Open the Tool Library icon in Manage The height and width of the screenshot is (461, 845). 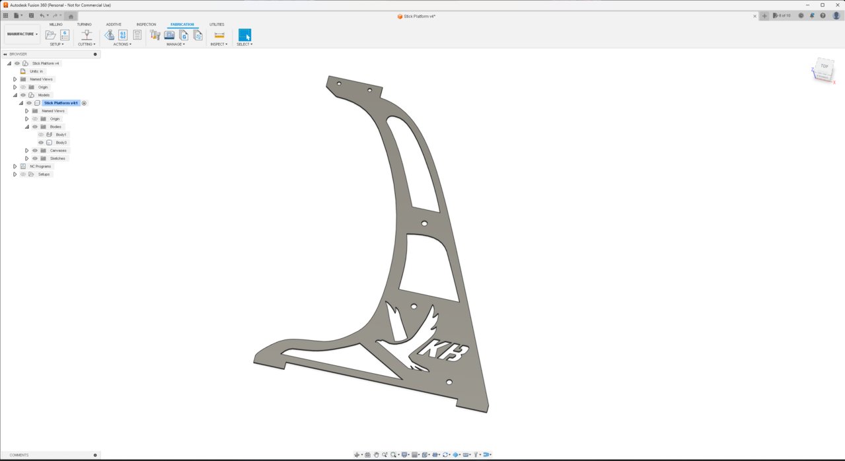pyautogui.click(x=155, y=35)
